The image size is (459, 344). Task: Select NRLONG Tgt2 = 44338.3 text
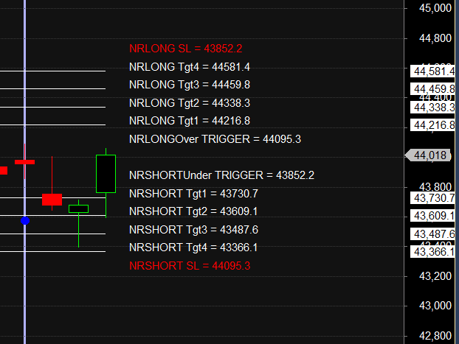point(190,103)
